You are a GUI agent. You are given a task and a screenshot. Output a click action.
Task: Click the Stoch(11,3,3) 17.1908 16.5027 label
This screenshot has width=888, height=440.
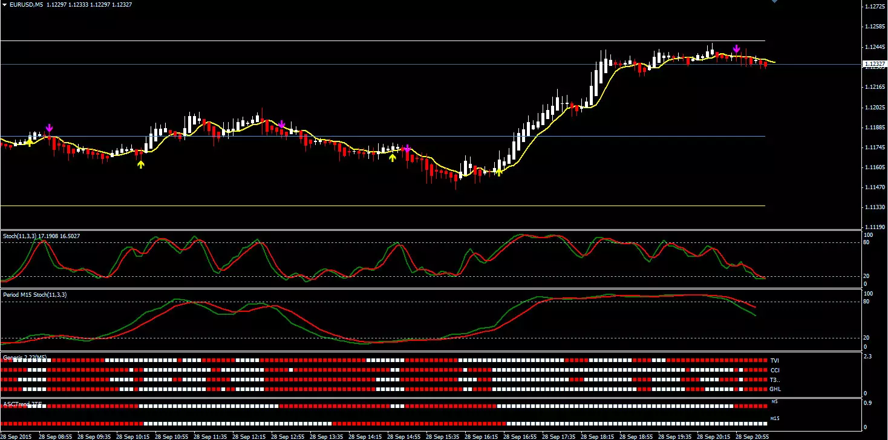(42, 235)
